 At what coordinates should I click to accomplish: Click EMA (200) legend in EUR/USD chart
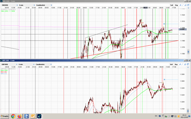click(x=8, y=11)
